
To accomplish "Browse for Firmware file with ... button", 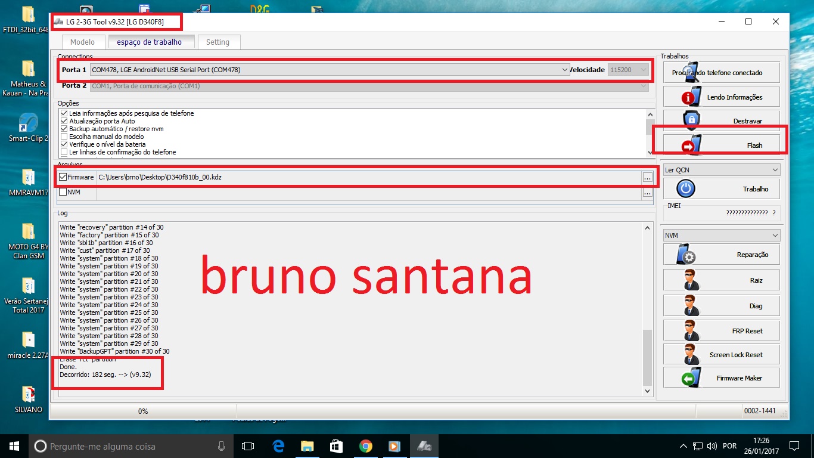I will click(647, 177).
